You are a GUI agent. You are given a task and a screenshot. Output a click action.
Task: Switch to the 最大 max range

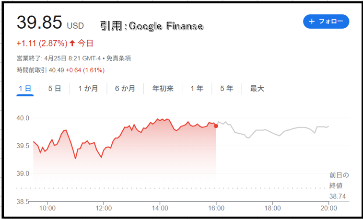click(257, 89)
